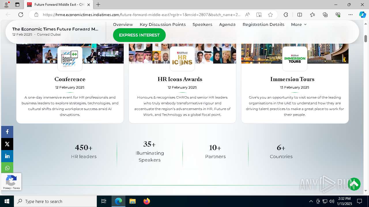The image size is (369, 207).
Task: Open Browser essentials
Action: [x=338, y=15]
